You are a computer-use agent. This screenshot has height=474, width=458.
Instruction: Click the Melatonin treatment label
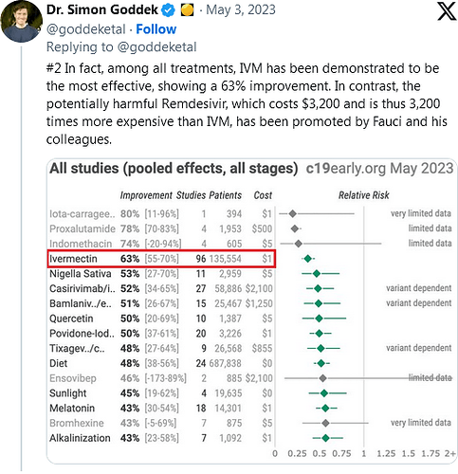pos(72,408)
